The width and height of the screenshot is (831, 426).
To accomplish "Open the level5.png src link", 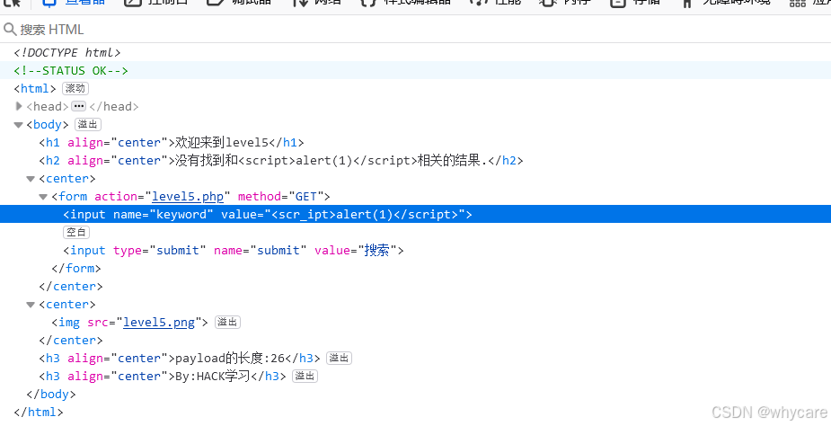I will click(x=159, y=322).
